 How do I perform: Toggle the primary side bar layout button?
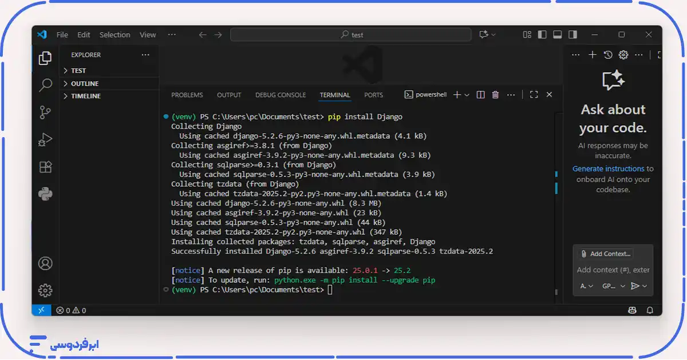point(542,35)
